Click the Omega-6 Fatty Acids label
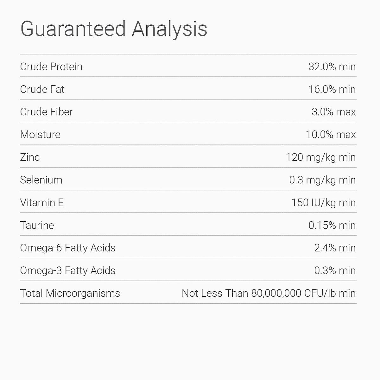The image size is (380, 380). [x=68, y=248]
